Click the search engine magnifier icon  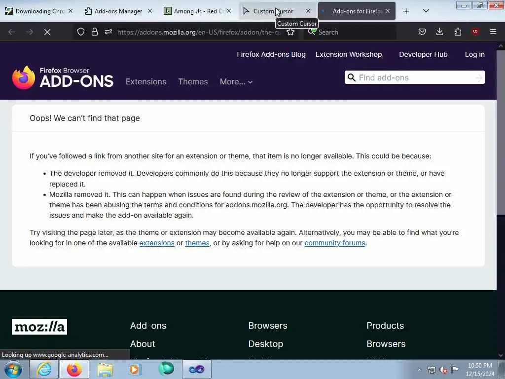click(x=312, y=32)
